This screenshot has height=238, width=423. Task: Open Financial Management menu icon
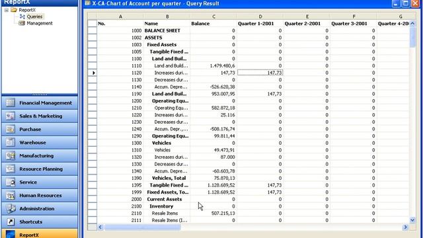coord(11,103)
